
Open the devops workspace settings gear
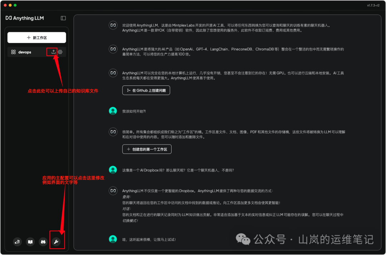59,52
